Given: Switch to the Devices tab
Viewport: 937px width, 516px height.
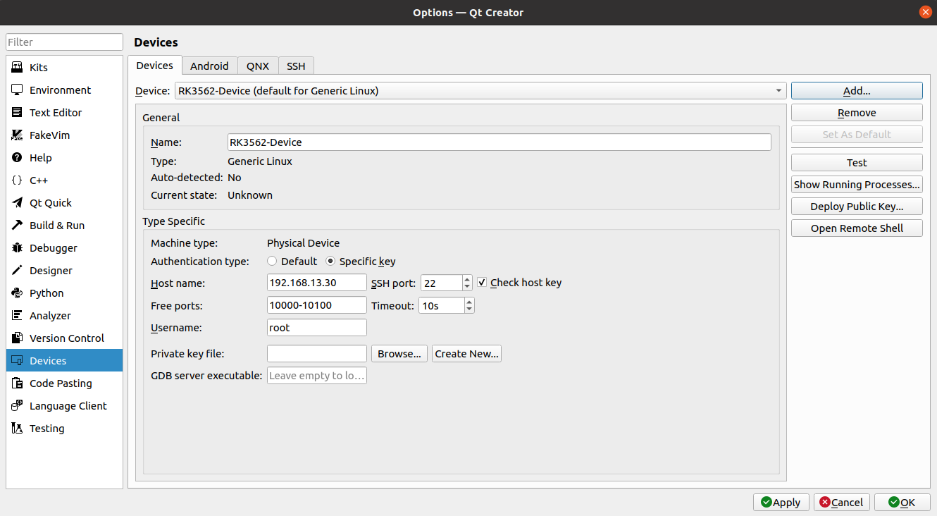Looking at the screenshot, I should coord(154,66).
